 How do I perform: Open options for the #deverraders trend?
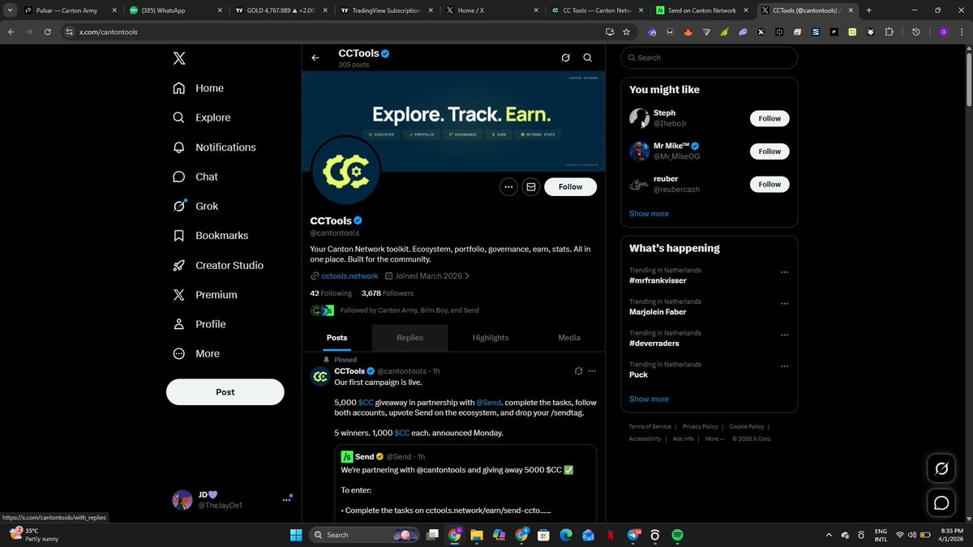tap(784, 335)
